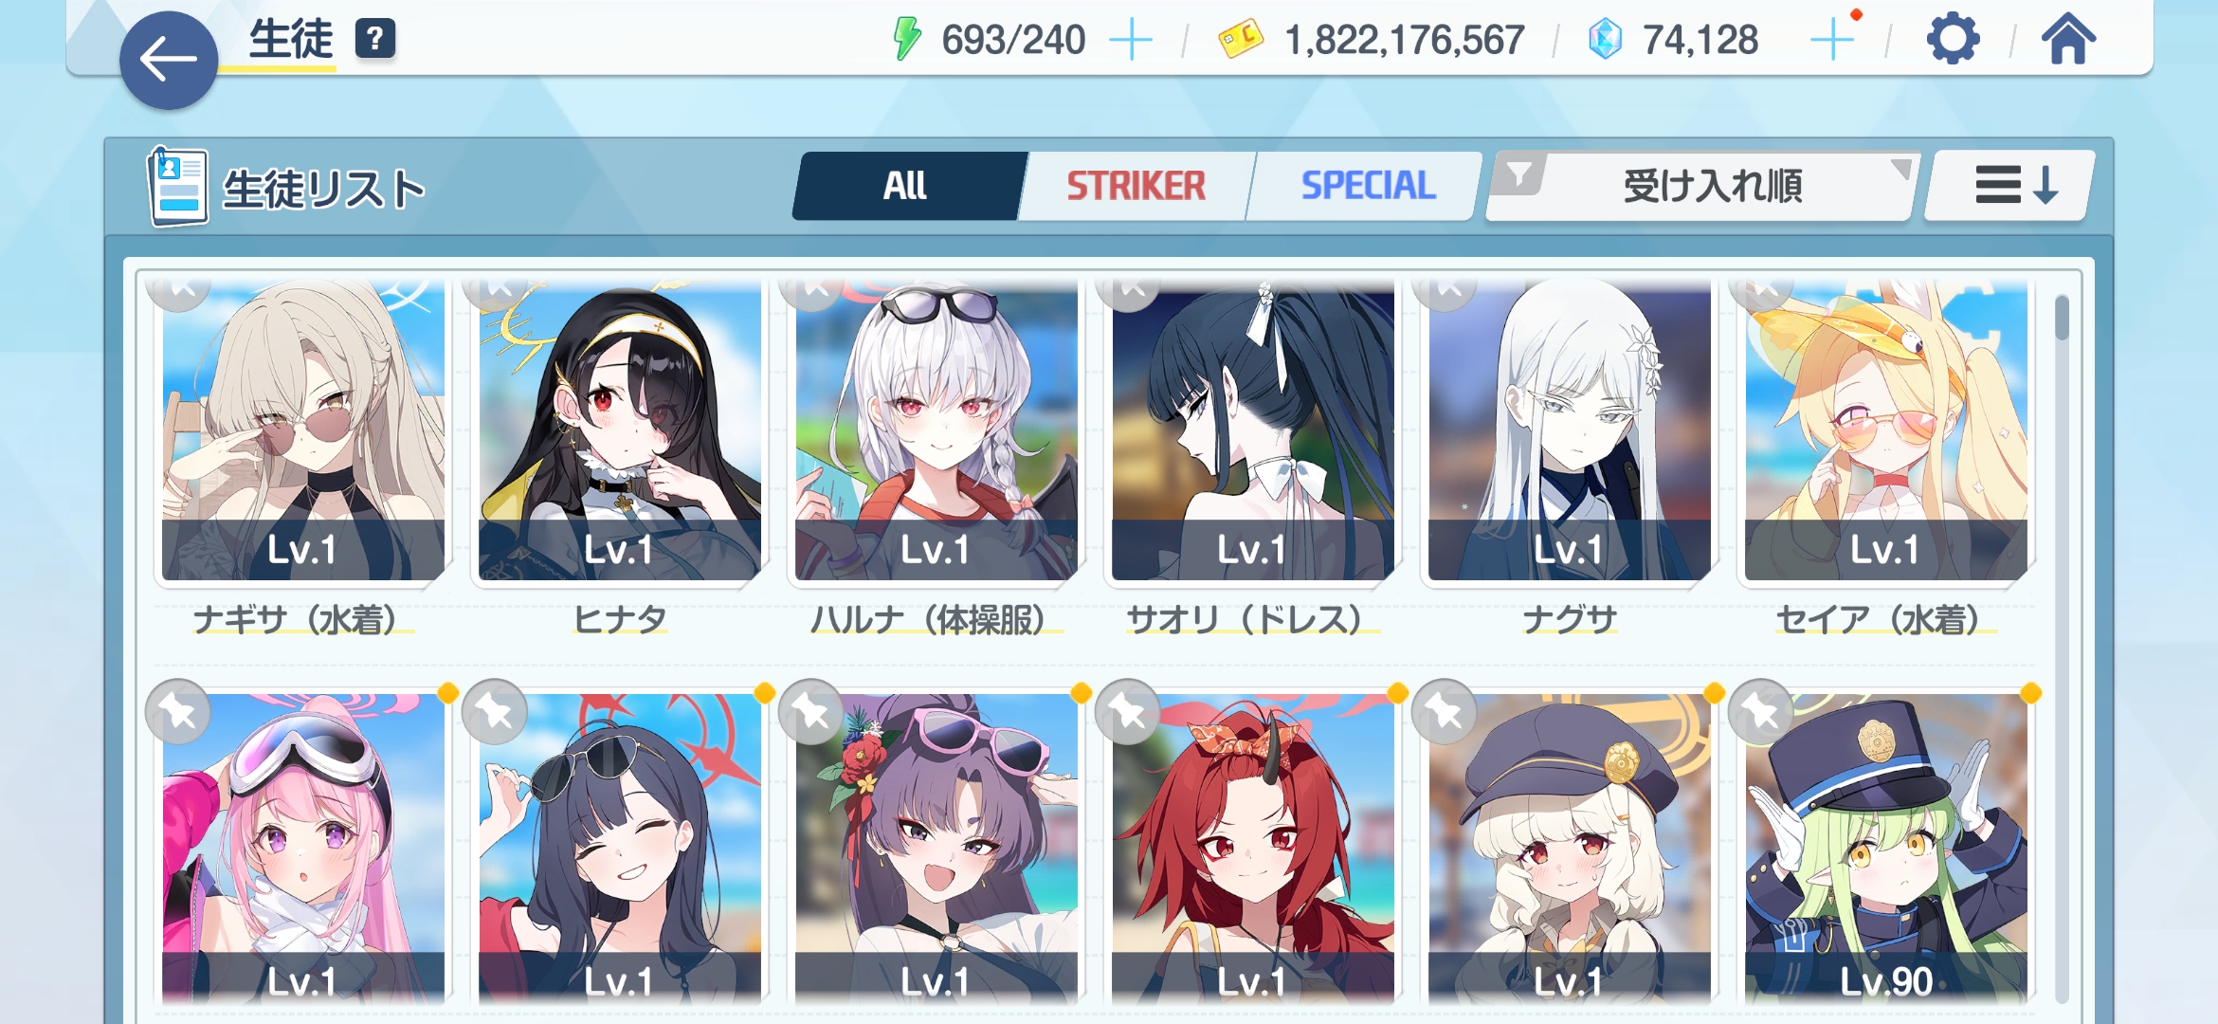The image size is (2218, 1024).
Task: Add AP with the plus beside 693/240
Action: pyautogui.click(x=1131, y=41)
